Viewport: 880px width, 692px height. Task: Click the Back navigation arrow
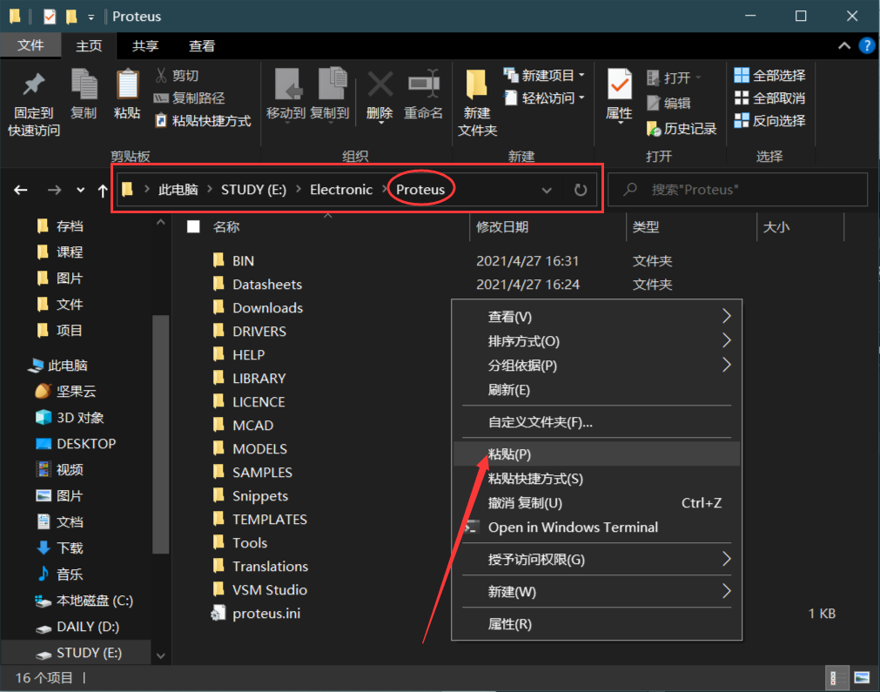(21, 191)
